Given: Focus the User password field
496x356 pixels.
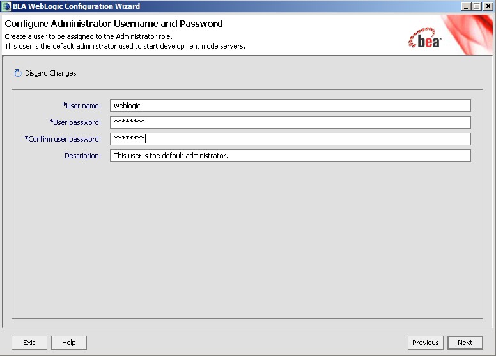Looking at the screenshot, I should coord(290,122).
